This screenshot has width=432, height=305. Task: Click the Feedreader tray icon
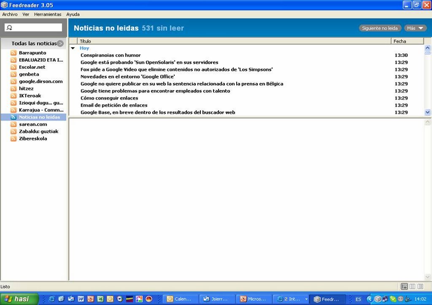pyautogui.click(x=378, y=299)
